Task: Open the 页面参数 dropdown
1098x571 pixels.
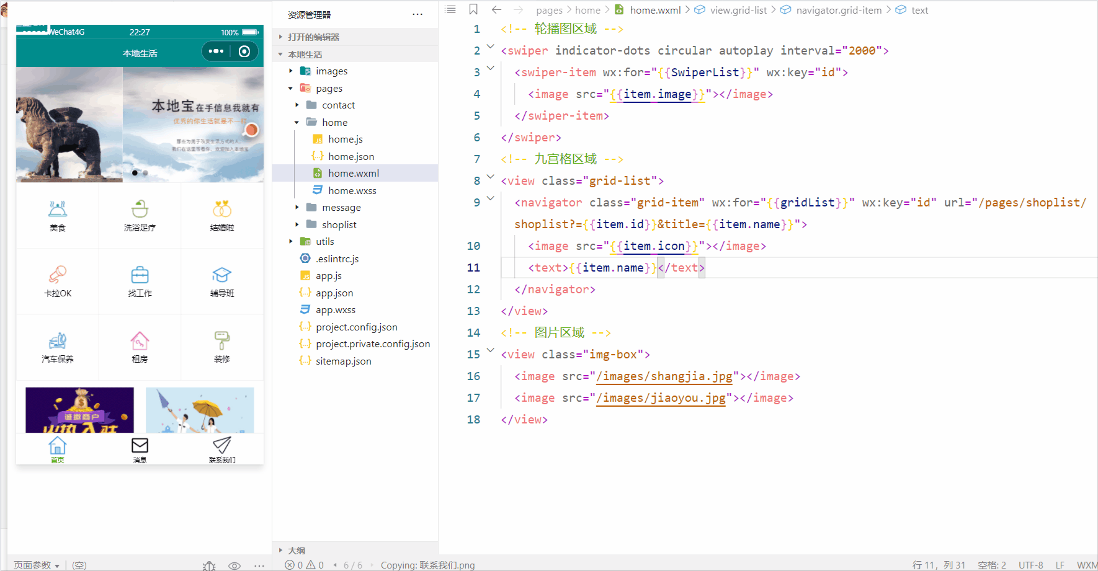Action: (37, 565)
